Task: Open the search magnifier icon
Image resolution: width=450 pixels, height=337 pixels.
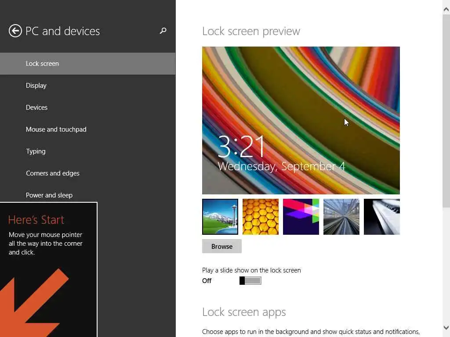Action: (x=163, y=31)
